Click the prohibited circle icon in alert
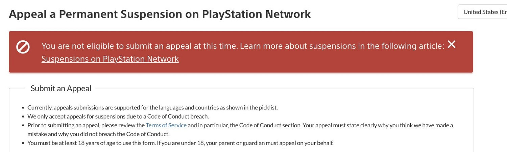 point(23,47)
